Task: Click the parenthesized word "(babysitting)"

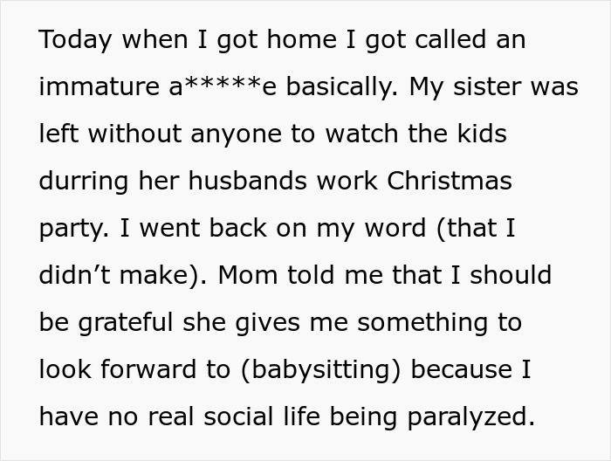Action: pyautogui.click(x=323, y=370)
